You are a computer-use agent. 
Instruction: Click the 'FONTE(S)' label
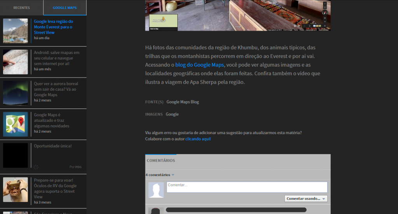click(x=154, y=102)
